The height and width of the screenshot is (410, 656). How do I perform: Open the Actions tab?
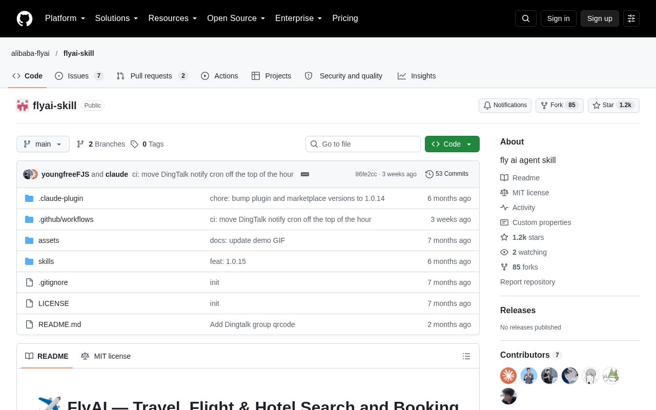pyautogui.click(x=219, y=76)
